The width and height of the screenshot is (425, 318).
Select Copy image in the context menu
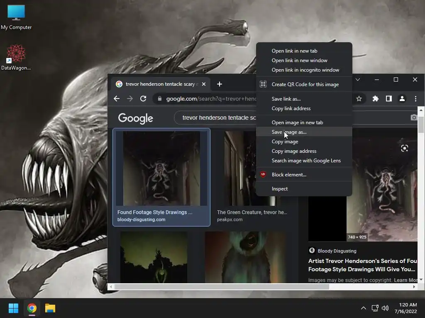click(304, 142)
